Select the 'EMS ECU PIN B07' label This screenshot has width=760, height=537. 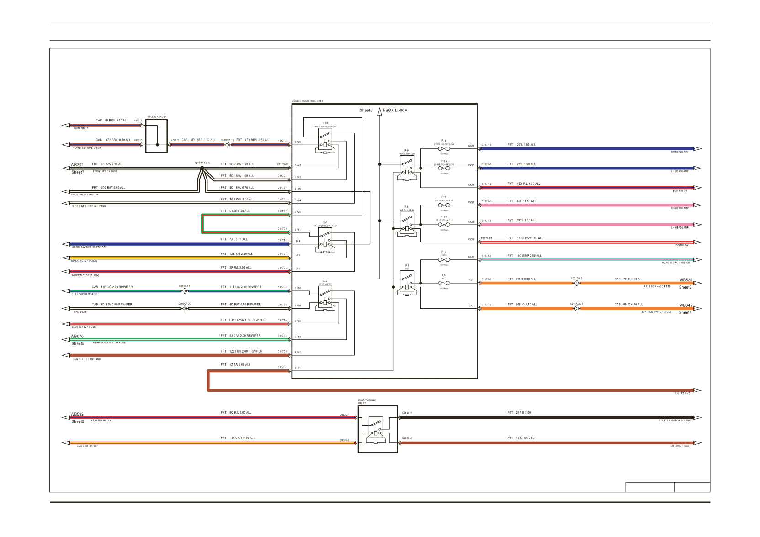click(x=87, y=446)
